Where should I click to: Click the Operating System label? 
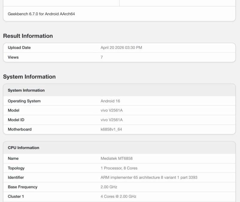[24, 101]
